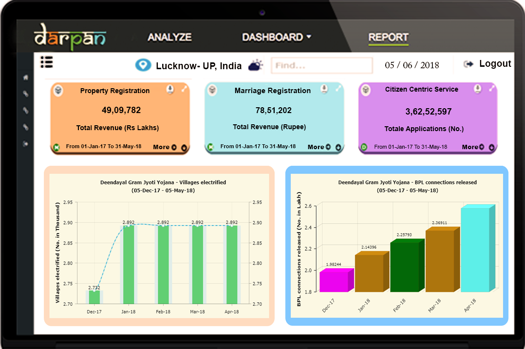Screen dimensions: 525x349
Task: Click the Find search field
Action: coord(321,65)
